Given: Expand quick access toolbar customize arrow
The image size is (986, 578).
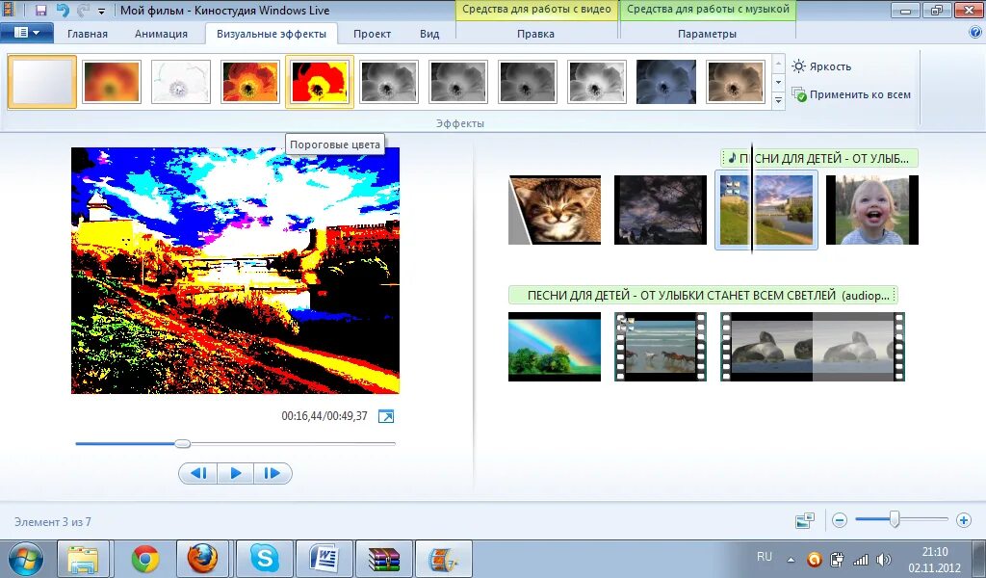Looking at the screenshot, I should coord(101,11).
